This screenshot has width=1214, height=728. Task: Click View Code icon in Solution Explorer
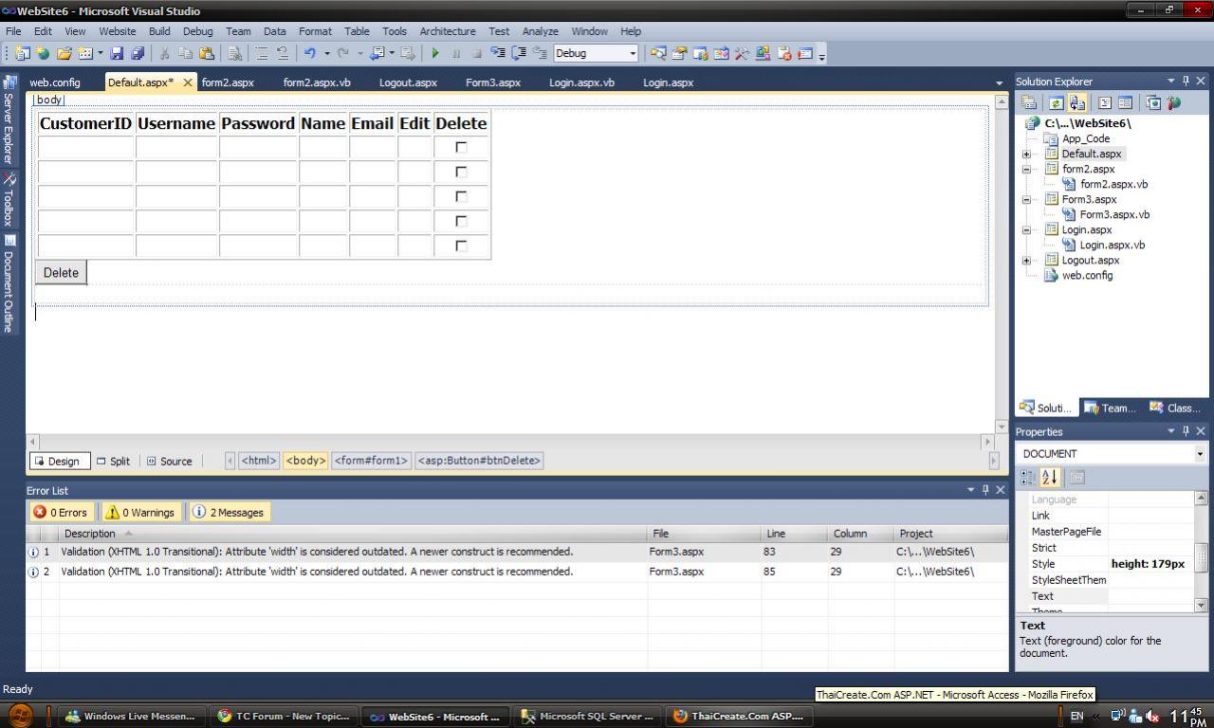pyautogui.click(x=1104, y=103)
